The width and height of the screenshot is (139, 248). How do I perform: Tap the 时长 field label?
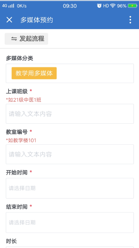click(11, 241)
